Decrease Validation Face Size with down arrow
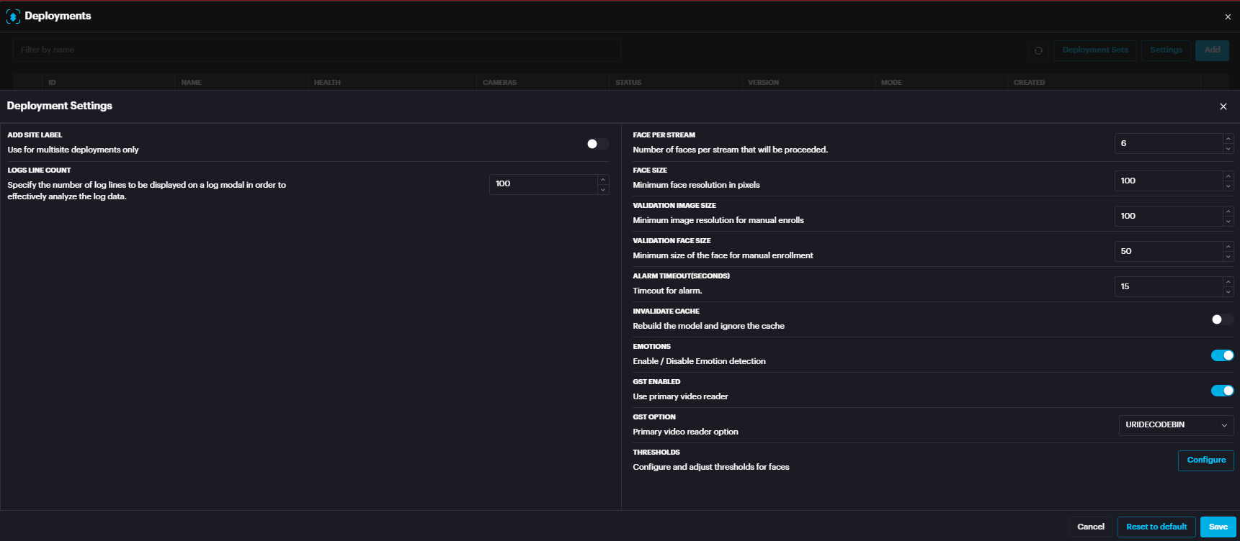The width and height of the screenshot is (1240, 541). point(1228,256)
